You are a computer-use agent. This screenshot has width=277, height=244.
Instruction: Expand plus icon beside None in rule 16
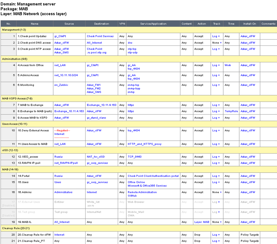[x=221, y=192]
